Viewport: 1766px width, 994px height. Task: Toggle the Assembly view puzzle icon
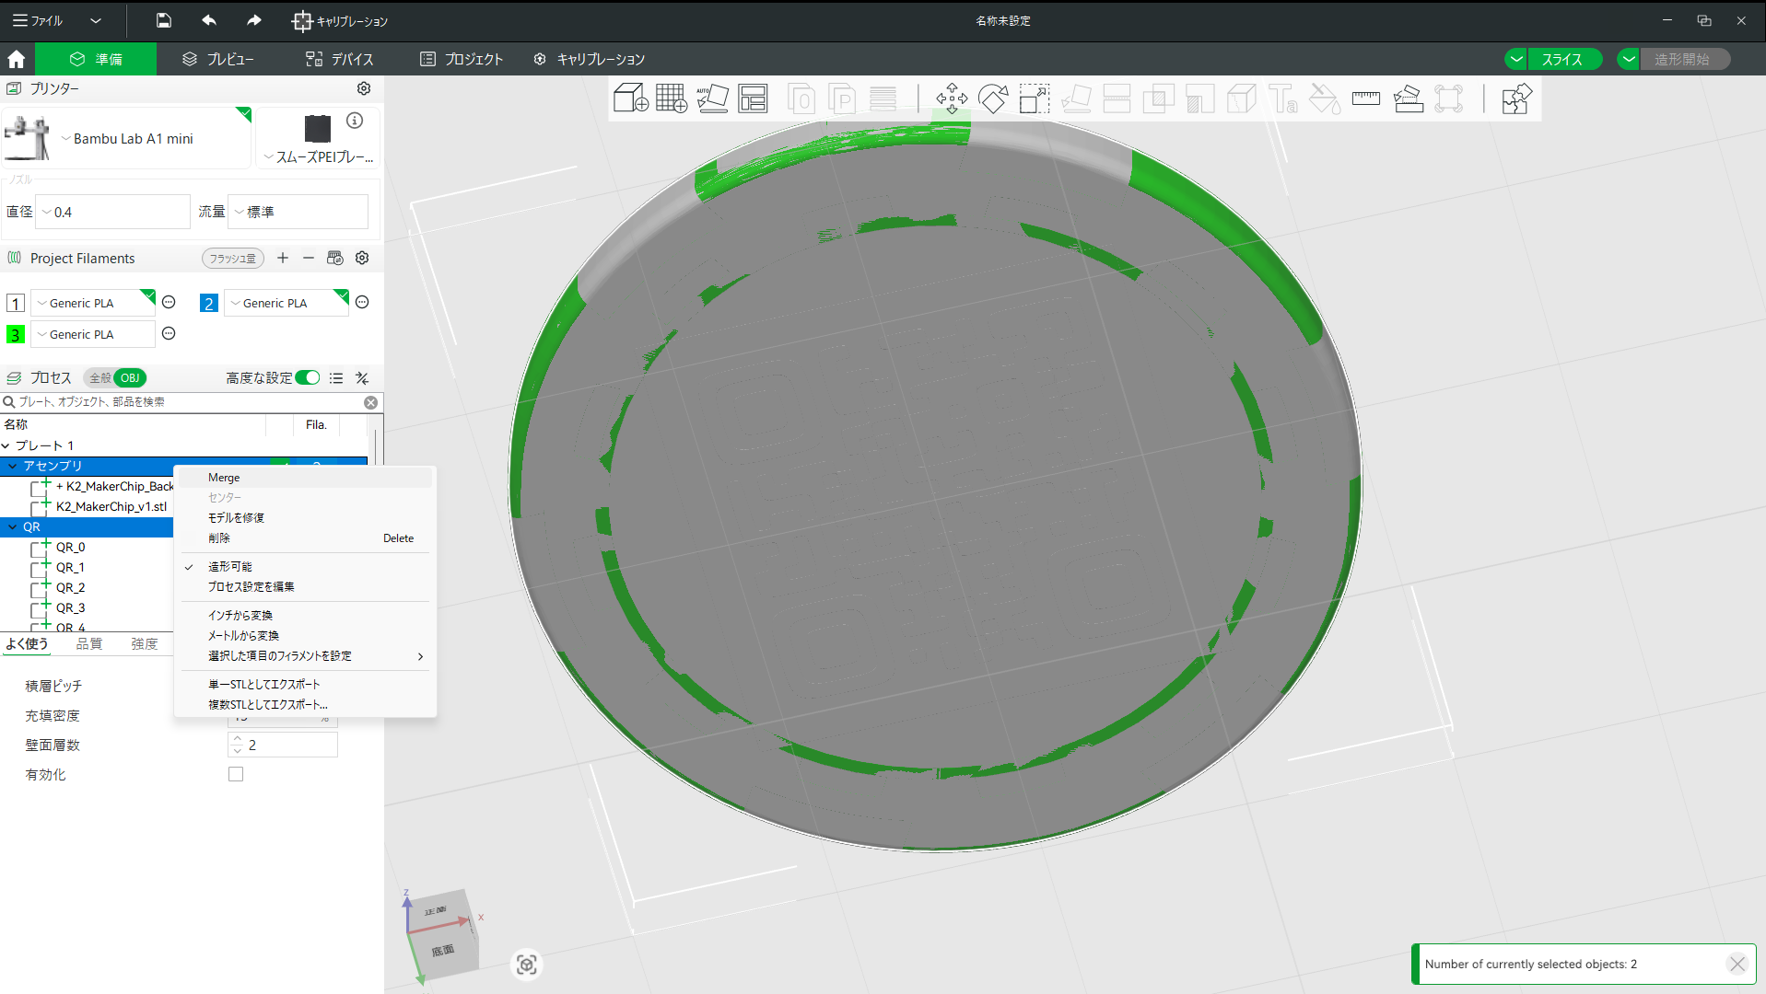pos(1516,98)
